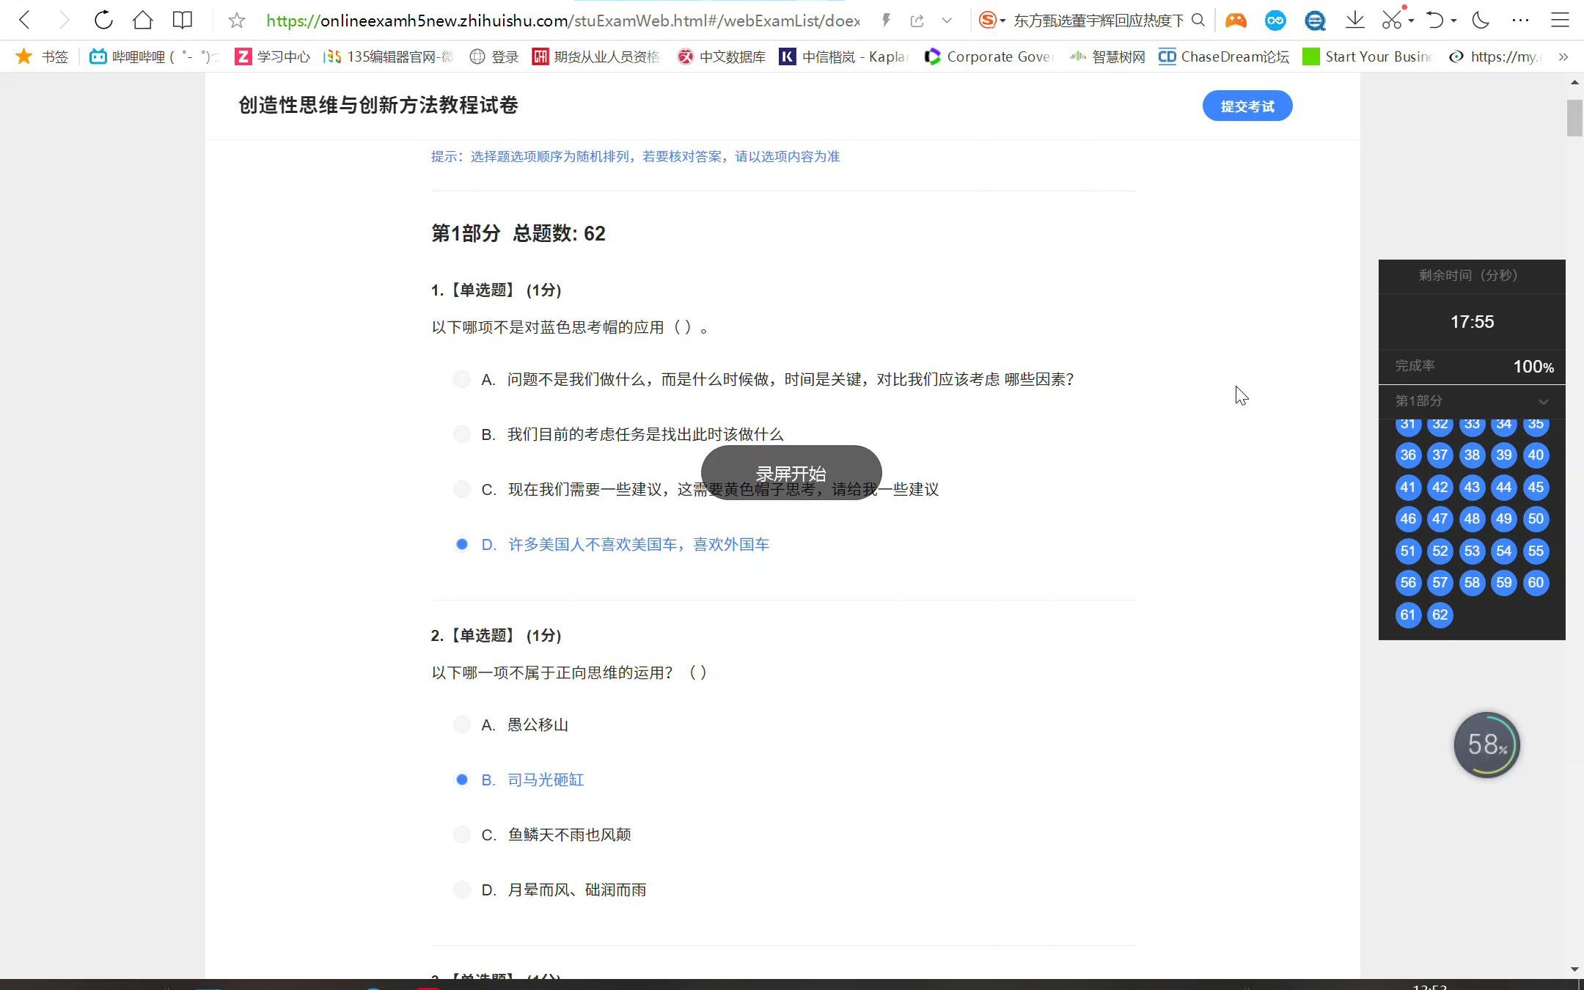Open the https://my bookmark
This screenshot has width=1584, height=990.
[x=1496, y=56]
